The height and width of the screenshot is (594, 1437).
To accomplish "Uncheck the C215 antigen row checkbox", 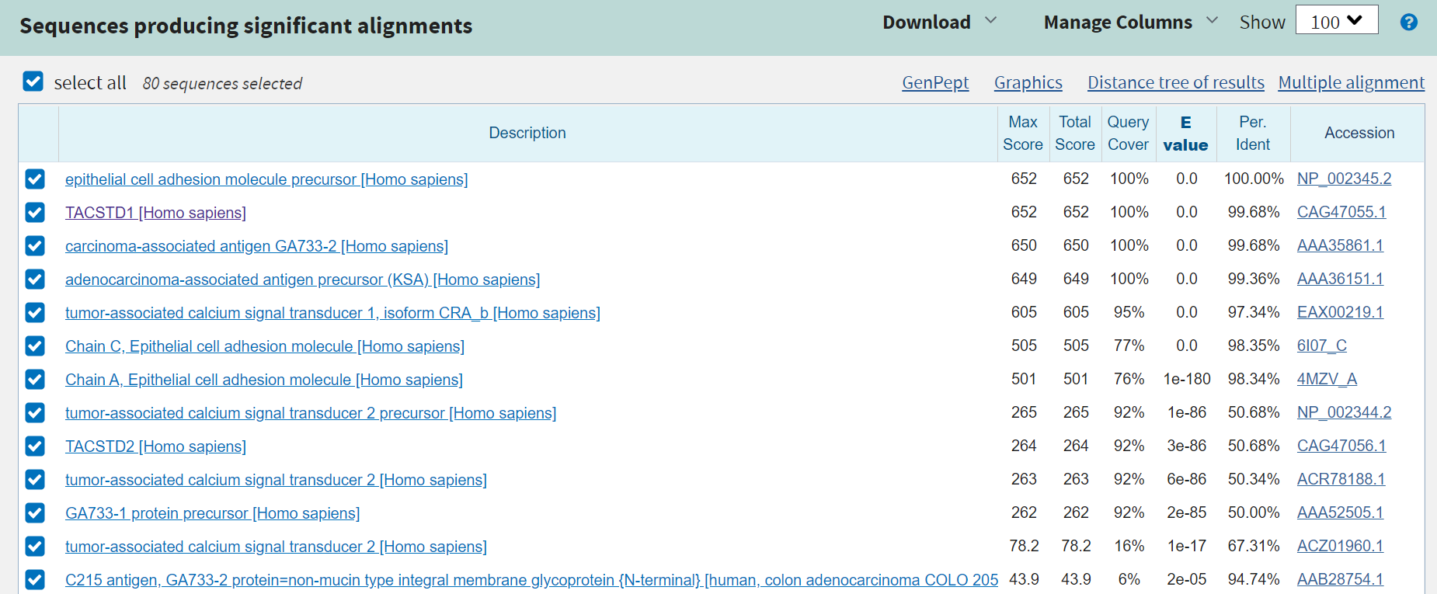I will (x=35, y=580).
